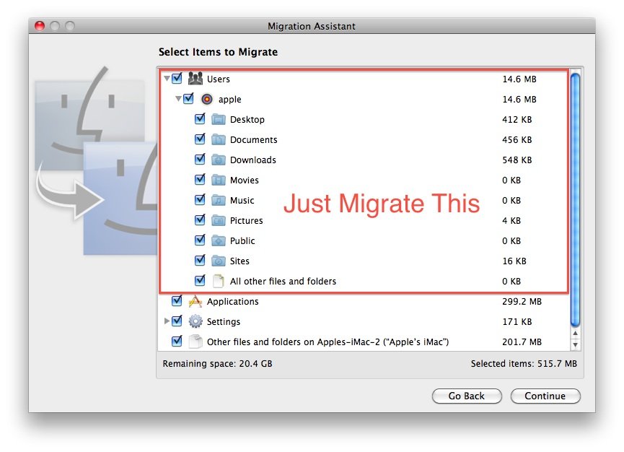Viewport: 624px width, 452px height.
Task: Expand the Settings disclosure triangle
Action: pyautogui.click(x=167, y=321)
